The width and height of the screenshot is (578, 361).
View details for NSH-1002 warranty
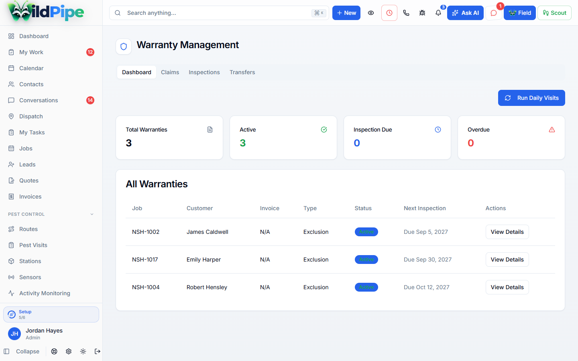coord(507,232)
